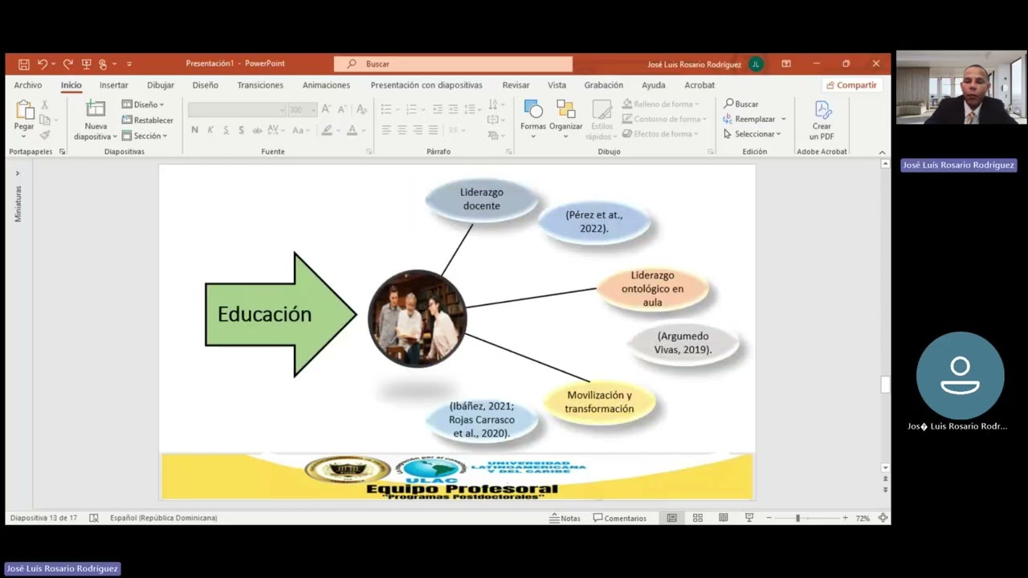
Task: Open Contorno de forma dropdown
Action: click(x=663, y=120)
